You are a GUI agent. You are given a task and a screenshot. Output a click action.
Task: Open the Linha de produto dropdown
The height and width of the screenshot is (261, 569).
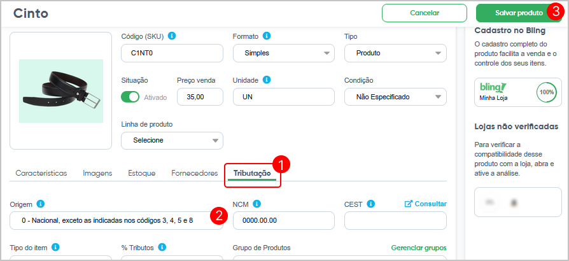pos(172,141)
